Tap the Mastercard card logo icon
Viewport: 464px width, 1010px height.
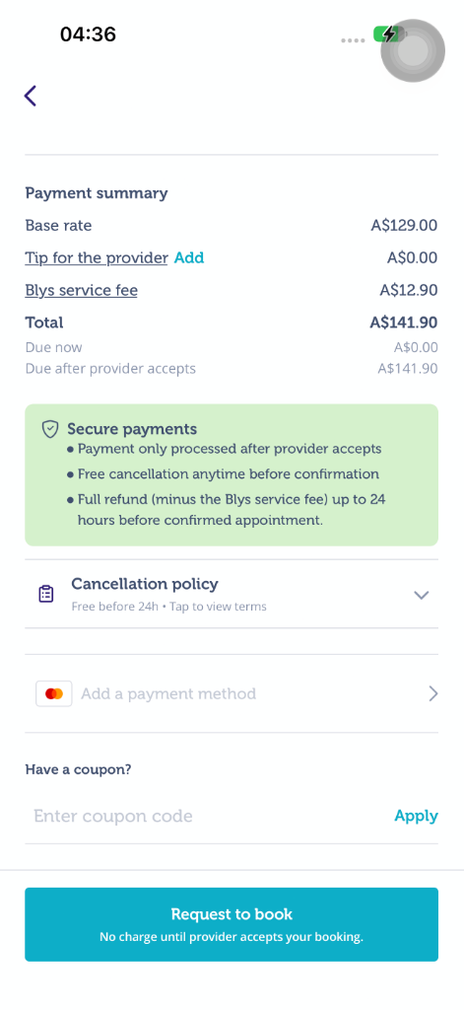(54, 693)
